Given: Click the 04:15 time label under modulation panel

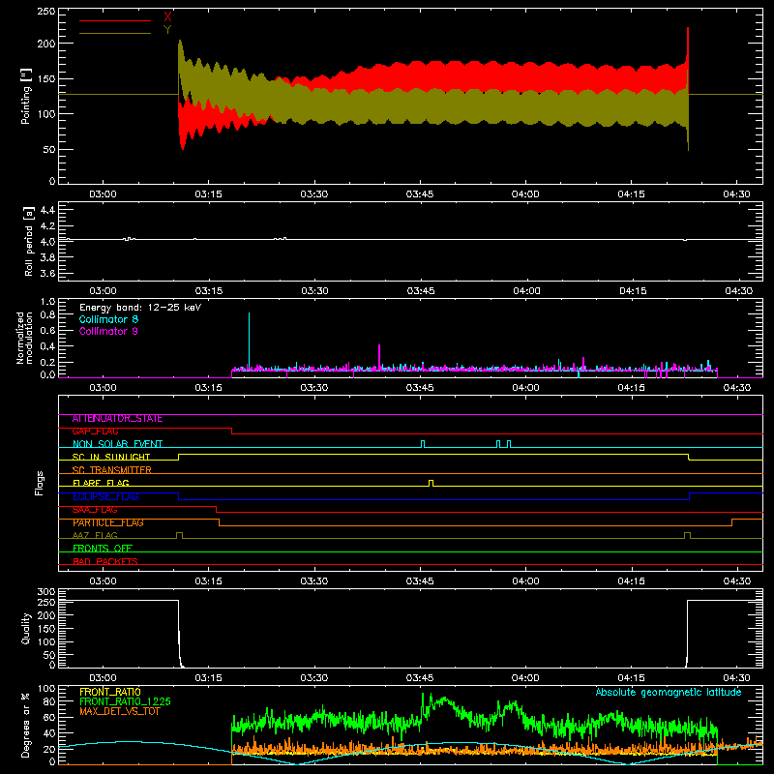Looking at the screenshot, I should point(632,388).
